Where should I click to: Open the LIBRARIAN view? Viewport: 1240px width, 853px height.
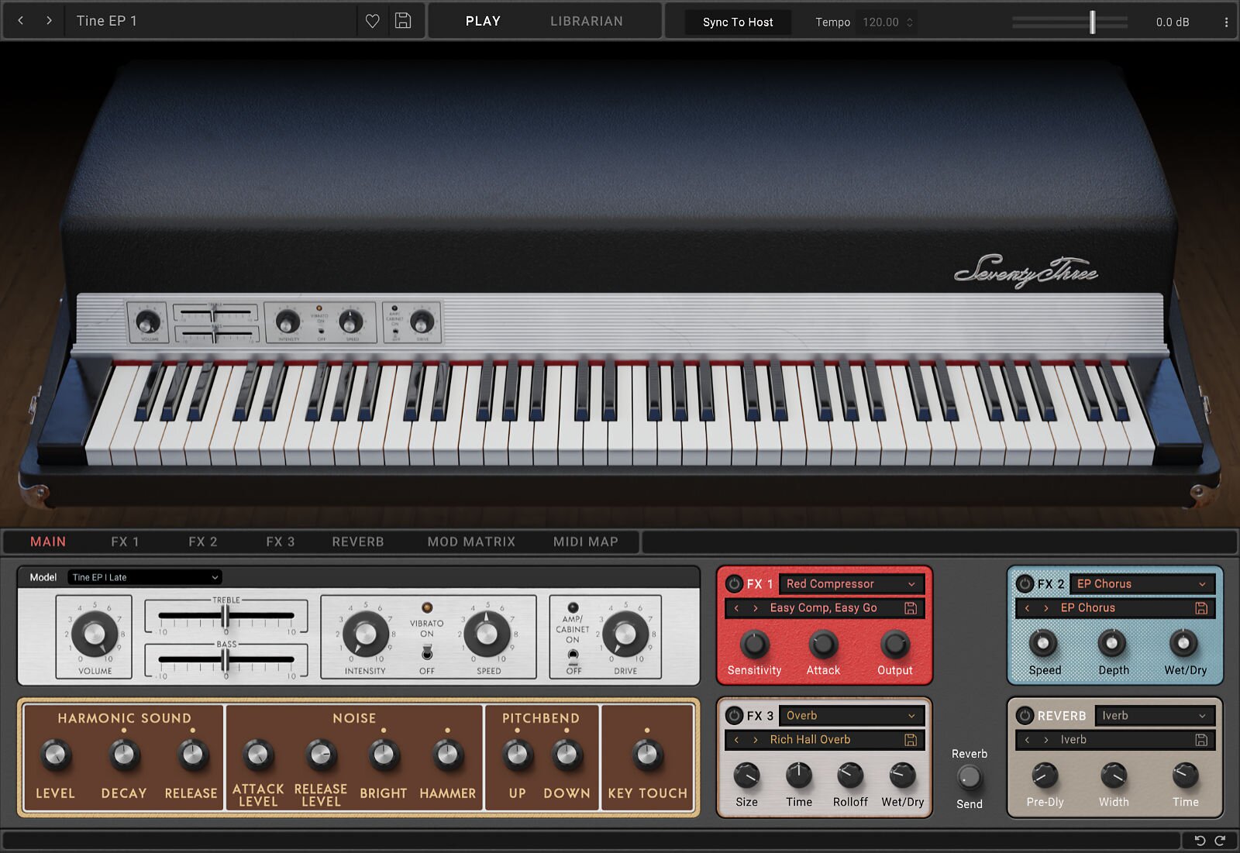pyautogui.click(x=586, y=21)
